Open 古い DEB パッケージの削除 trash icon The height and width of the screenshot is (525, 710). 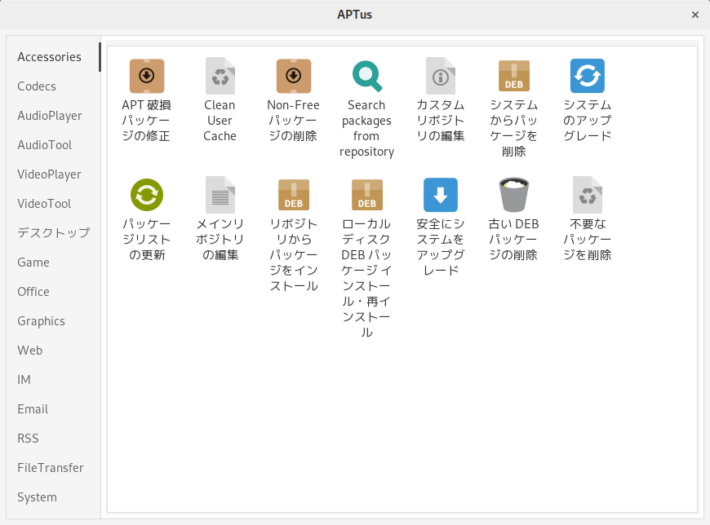pyautogui.click(x=514, y=195)
